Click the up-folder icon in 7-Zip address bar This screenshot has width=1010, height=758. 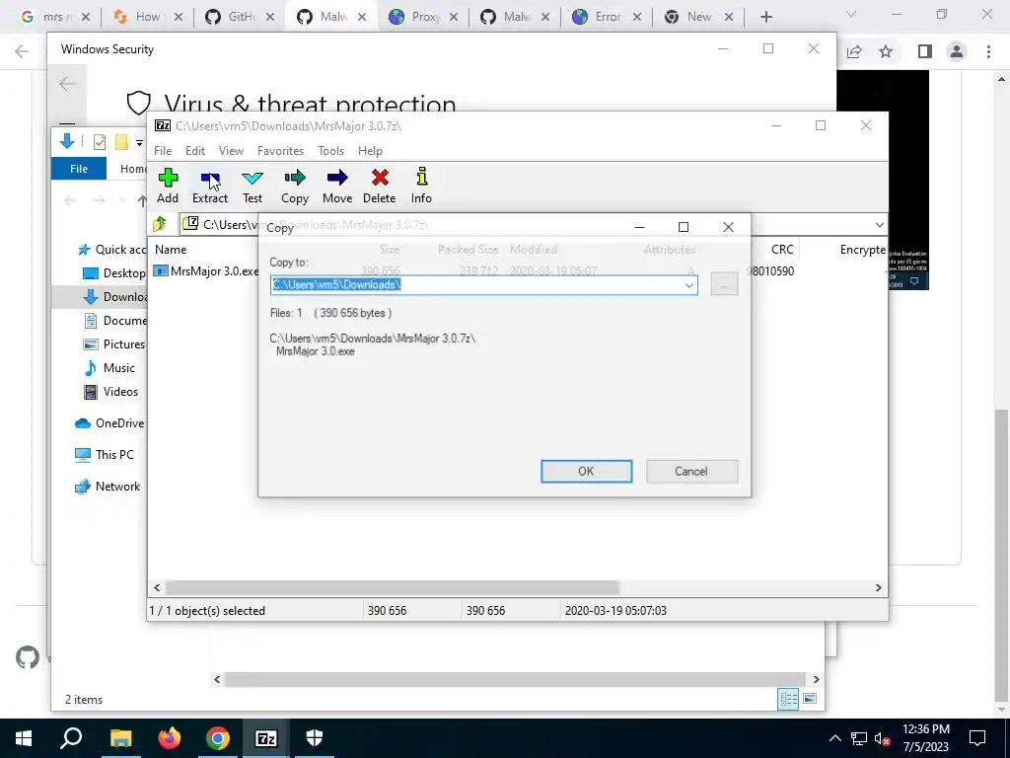click(160, 224)
